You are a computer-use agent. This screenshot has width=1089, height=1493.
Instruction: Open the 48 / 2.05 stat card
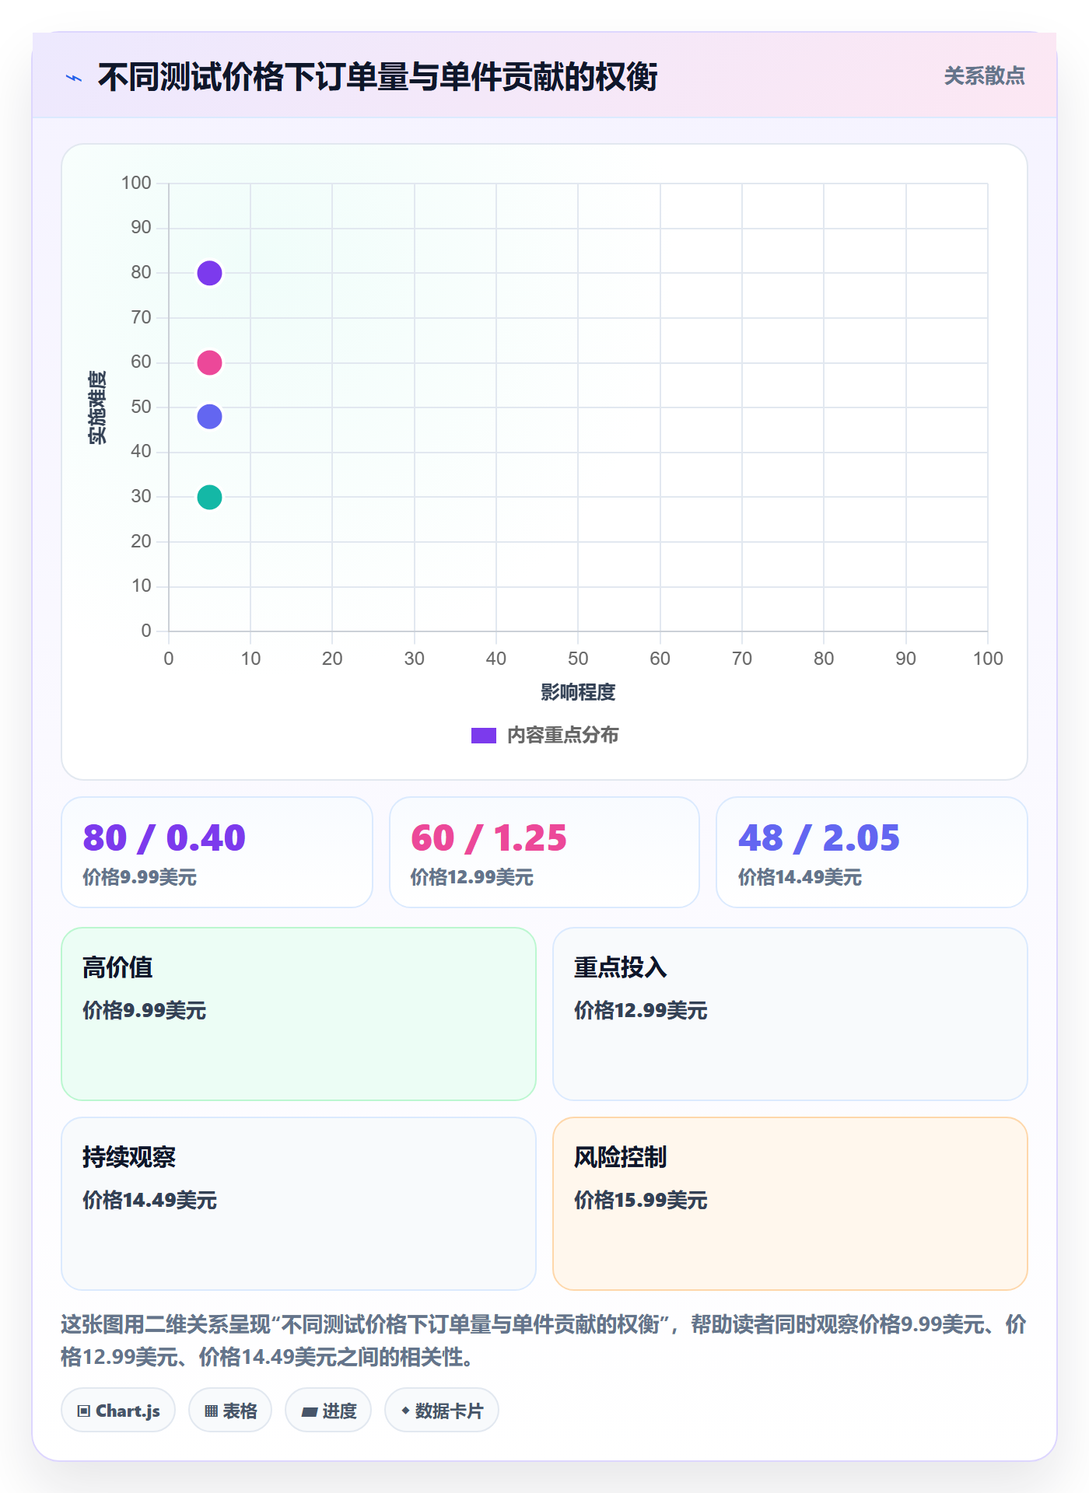(872, 852)
